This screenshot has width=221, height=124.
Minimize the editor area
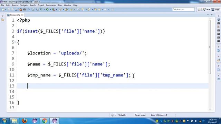click(208, 14)
